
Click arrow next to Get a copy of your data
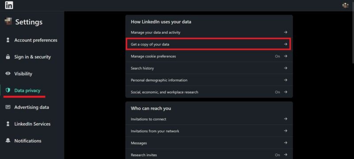(285, 44)
